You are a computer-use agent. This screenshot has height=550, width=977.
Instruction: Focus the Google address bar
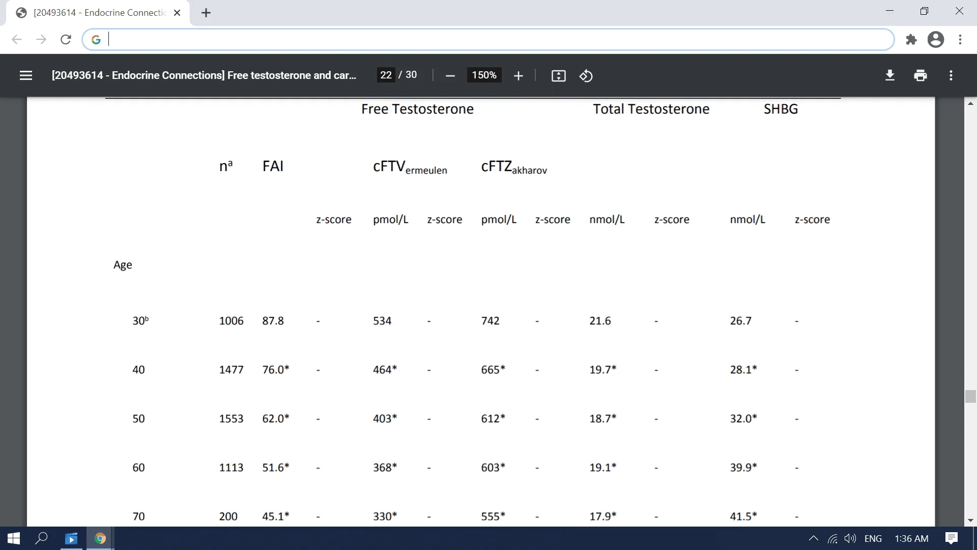click(x=487, y=39)
